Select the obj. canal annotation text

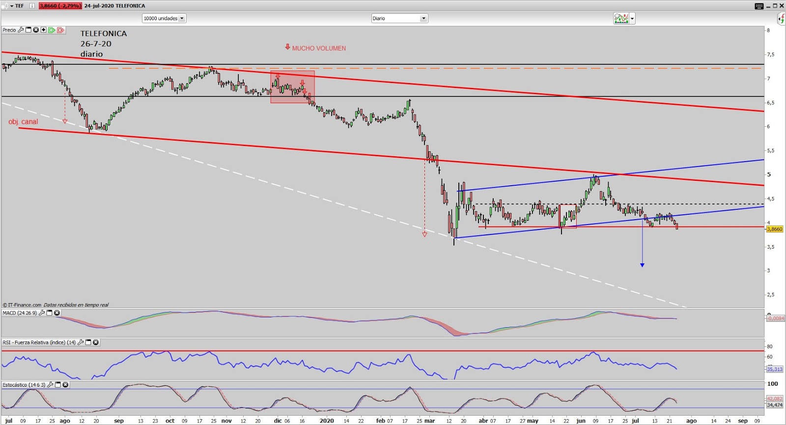coord(23,121)
